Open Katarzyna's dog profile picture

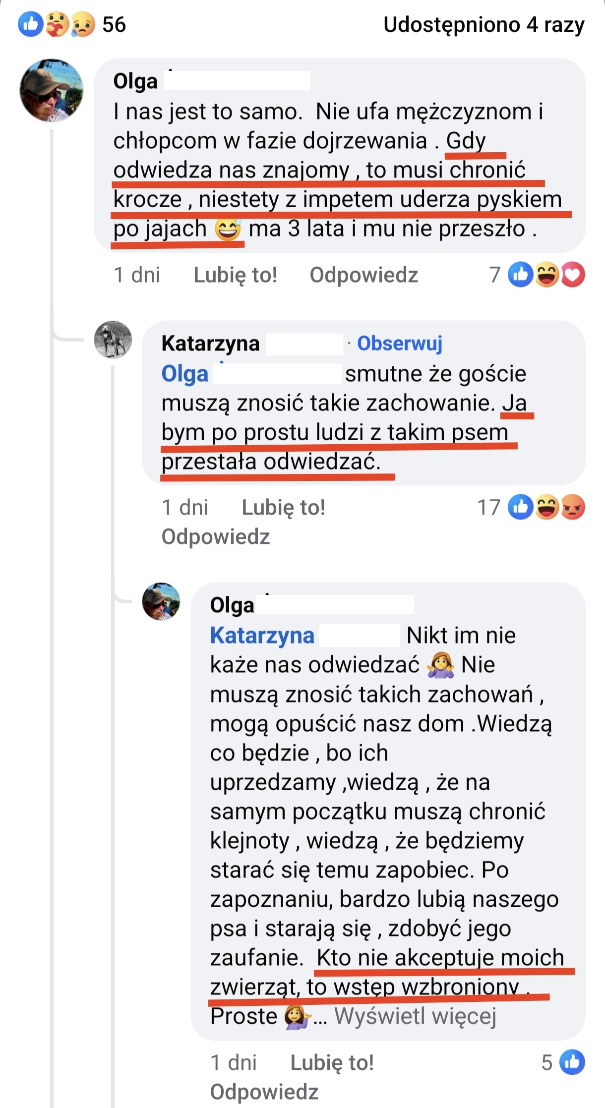pos(113,340)
